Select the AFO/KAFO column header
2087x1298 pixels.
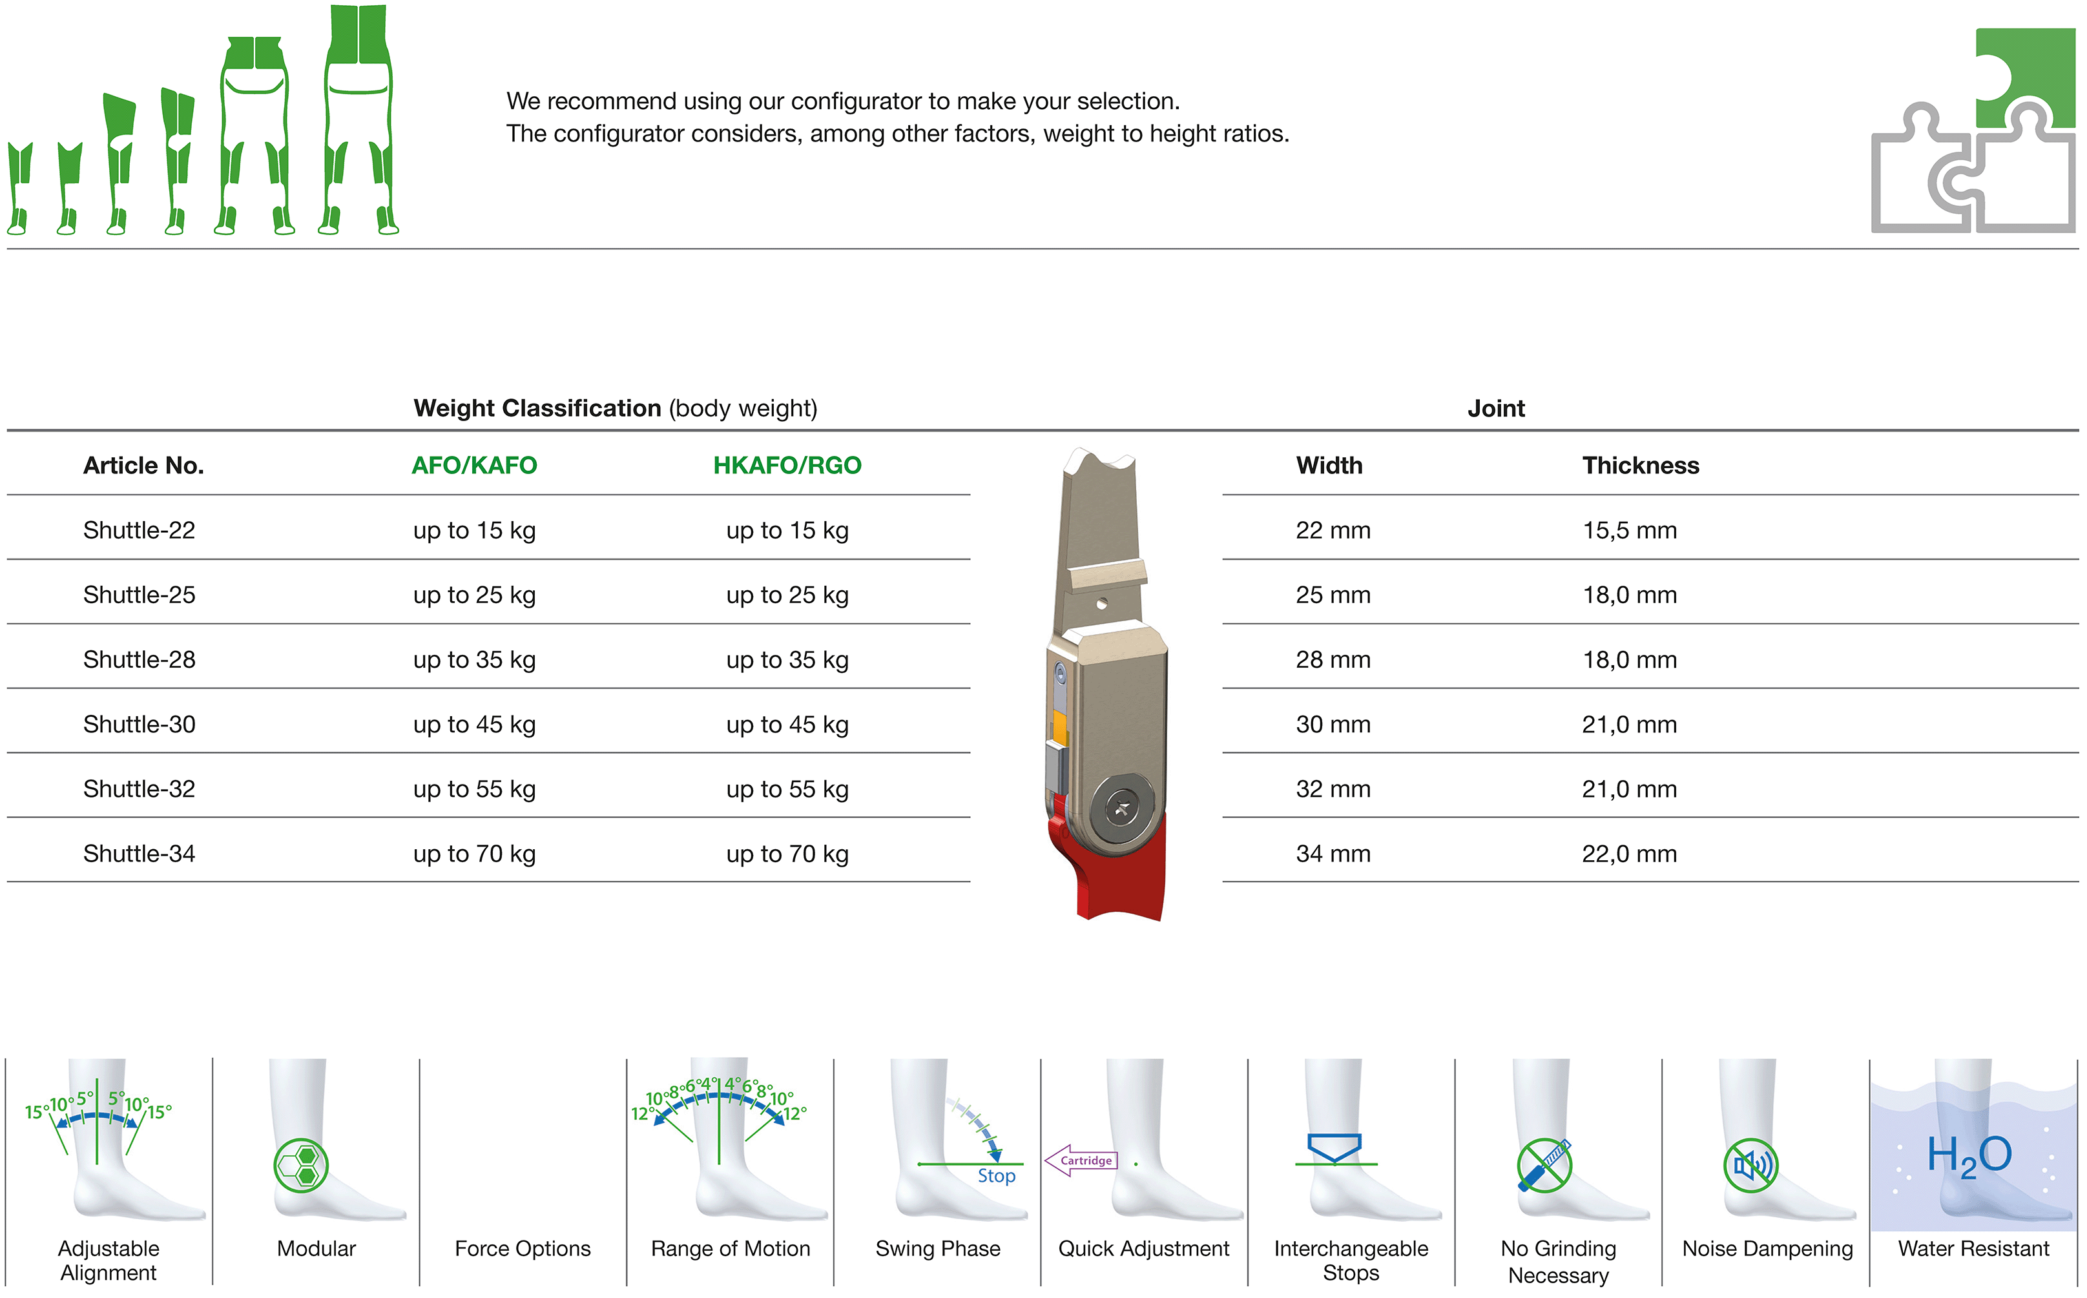(474, 466)
